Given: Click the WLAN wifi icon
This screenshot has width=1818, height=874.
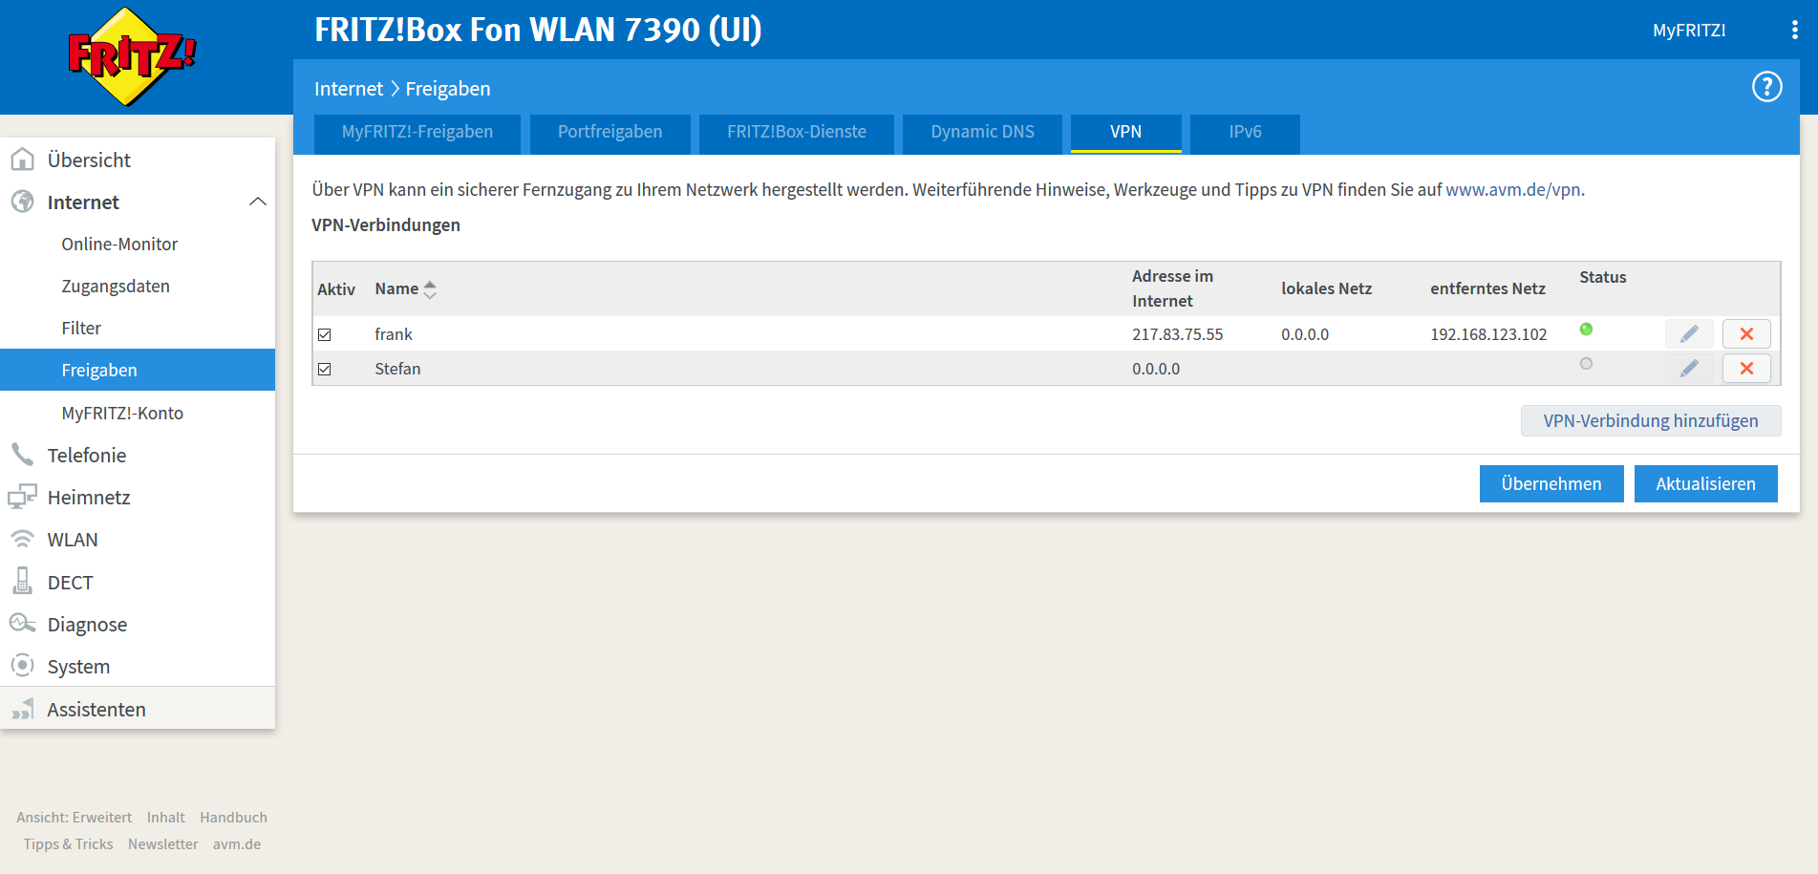Looking at the screenshot, I should (x=22, y=539).
